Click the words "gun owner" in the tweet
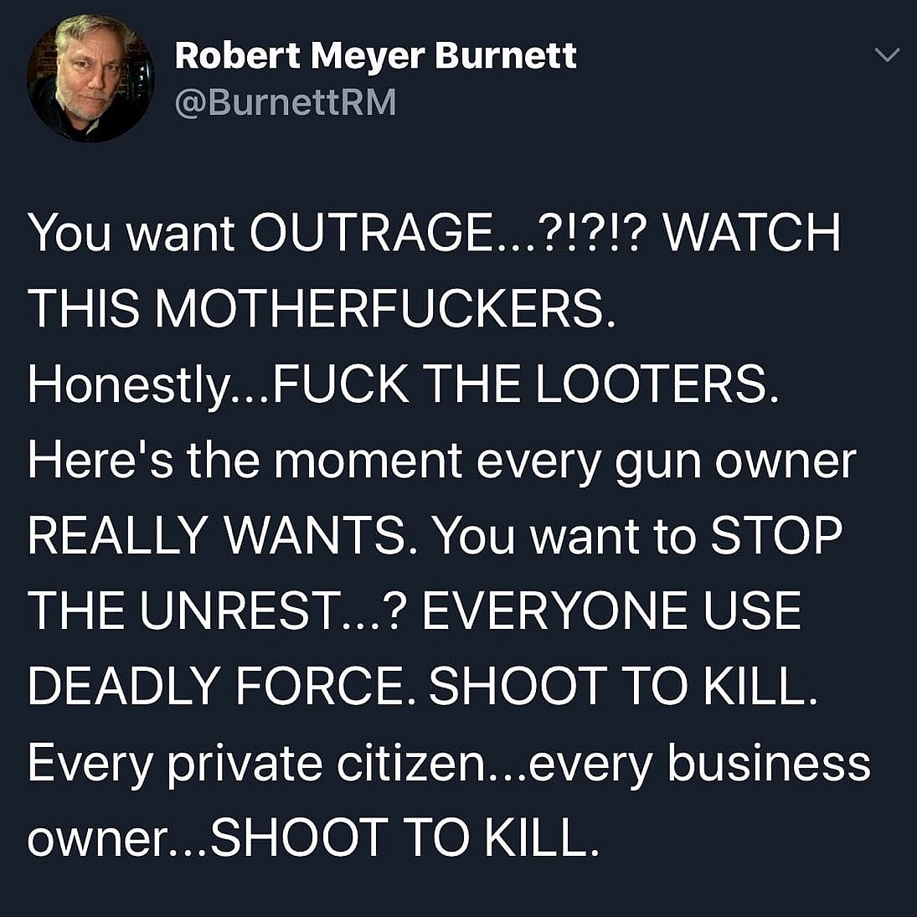This screenshot has width=917, height=917. pyautogui.click(x=736, y=463)
